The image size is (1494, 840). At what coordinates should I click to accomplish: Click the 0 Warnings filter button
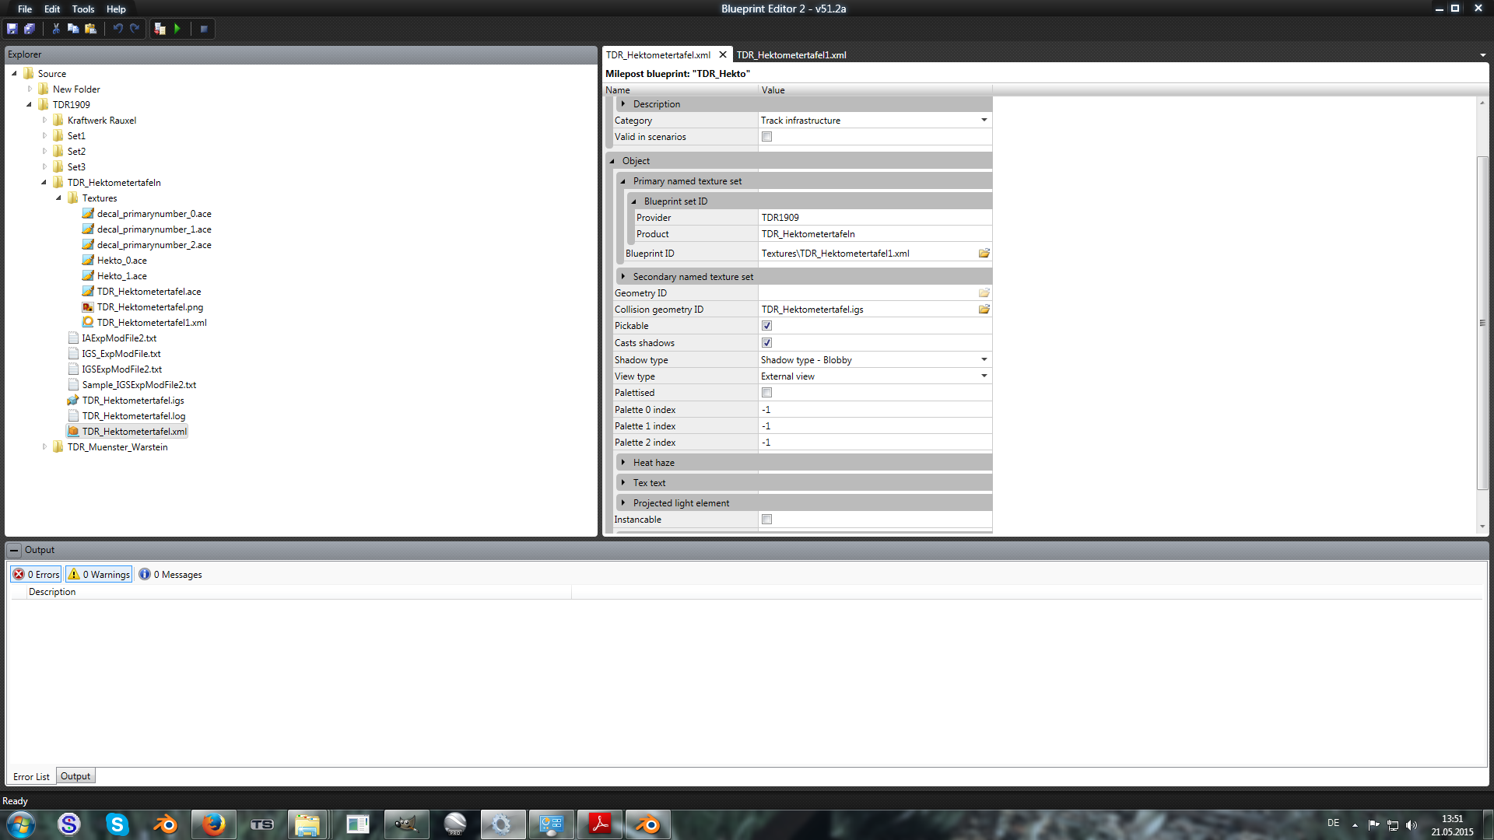(99, 575)
